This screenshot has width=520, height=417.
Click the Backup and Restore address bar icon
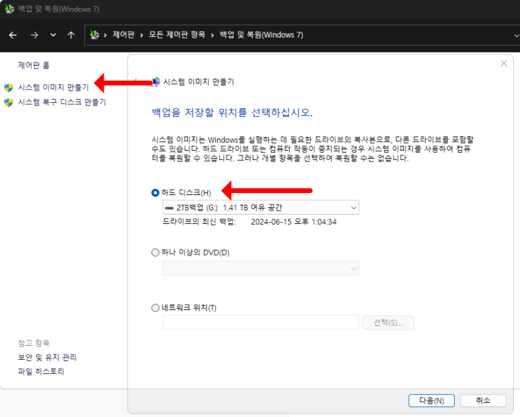pyautogui.click(x=95, y=34)
